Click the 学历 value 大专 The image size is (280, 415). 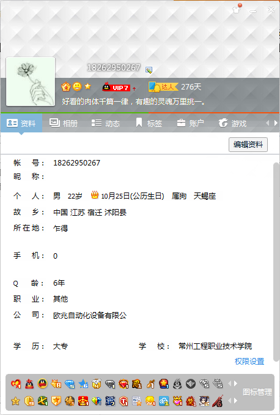[x=61, y=346]
